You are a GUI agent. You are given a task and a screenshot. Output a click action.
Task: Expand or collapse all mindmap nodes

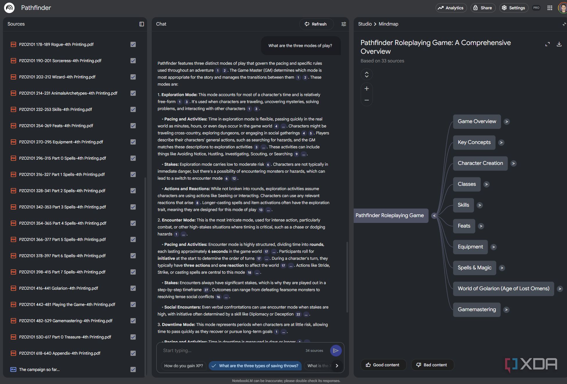366,74
